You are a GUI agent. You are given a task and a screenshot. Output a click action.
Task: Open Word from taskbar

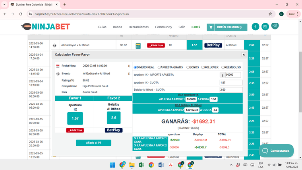(x=161, y=165)
